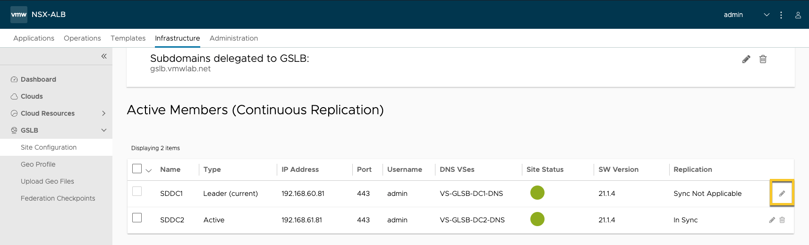Viewport: 809px width, 245px height.
Task: Edit the SDDC1 site with pencil icon
Action: tap(782, 193)
